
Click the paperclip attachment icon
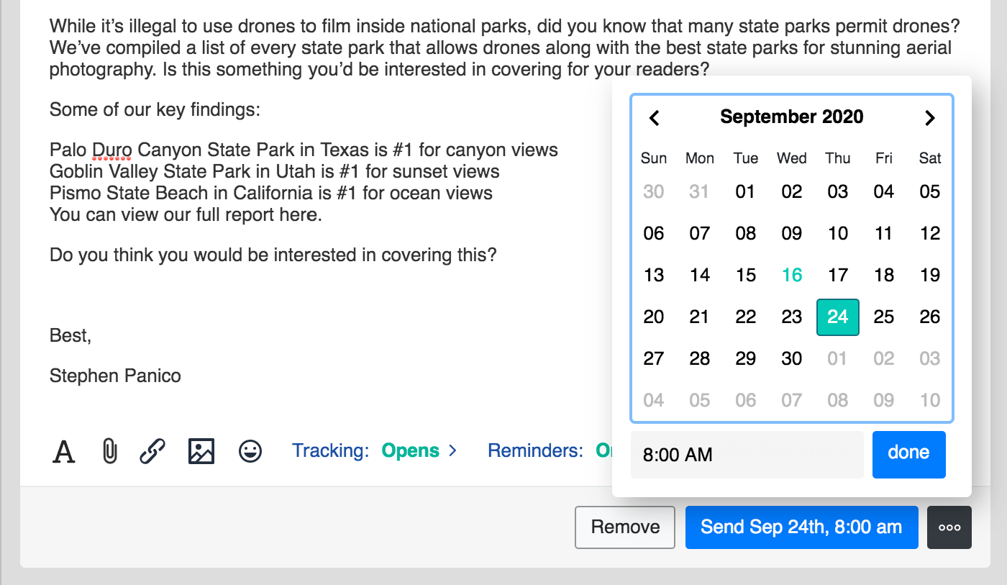109,452
